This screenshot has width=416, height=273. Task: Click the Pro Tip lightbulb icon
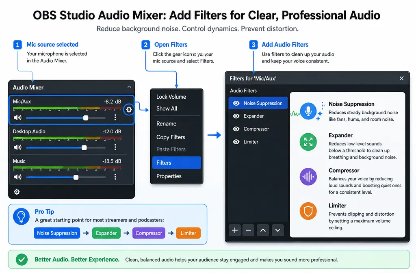coord(21,216)
